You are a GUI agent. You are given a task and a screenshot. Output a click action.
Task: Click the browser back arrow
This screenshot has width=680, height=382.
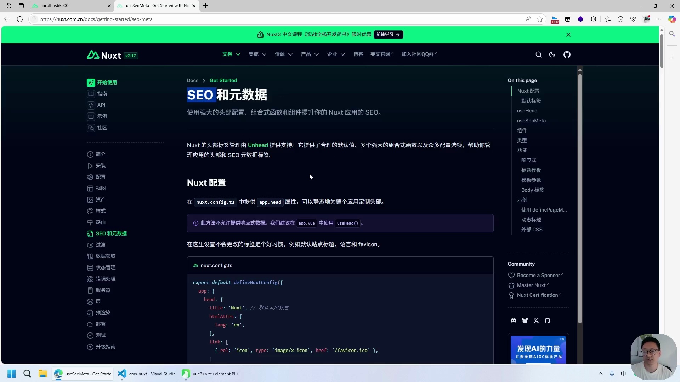coord(7,19)
